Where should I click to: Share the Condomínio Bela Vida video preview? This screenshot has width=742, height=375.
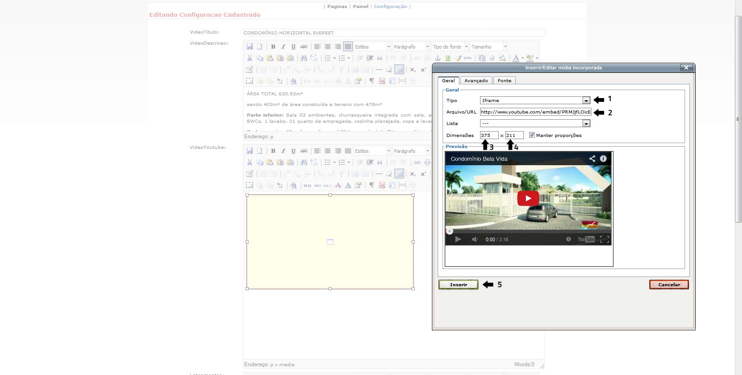pyautogui.click(x=592, y=158)
